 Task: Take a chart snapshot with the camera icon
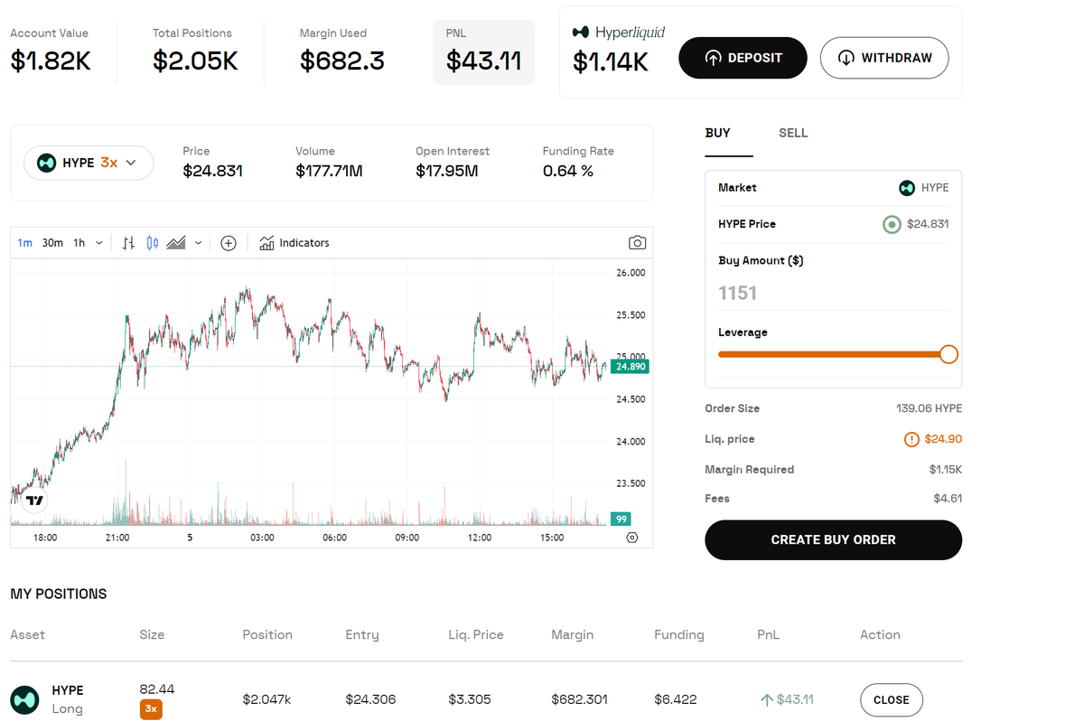[x=637, y=243]
